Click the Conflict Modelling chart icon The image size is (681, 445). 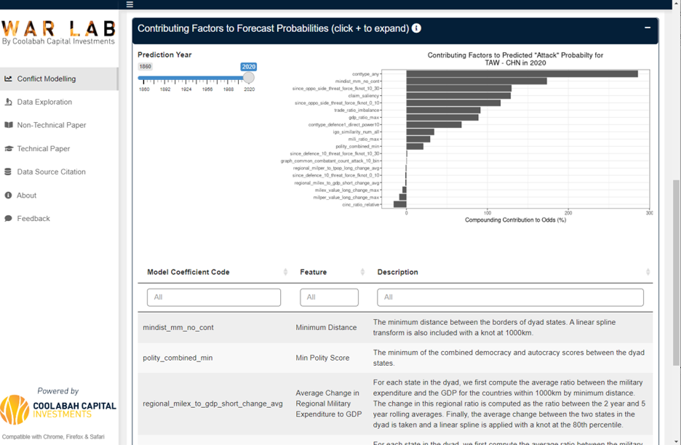point(9,79)
